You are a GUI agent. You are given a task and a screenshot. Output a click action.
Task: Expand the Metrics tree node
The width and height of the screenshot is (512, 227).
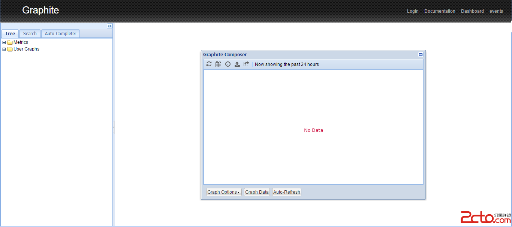4,43
